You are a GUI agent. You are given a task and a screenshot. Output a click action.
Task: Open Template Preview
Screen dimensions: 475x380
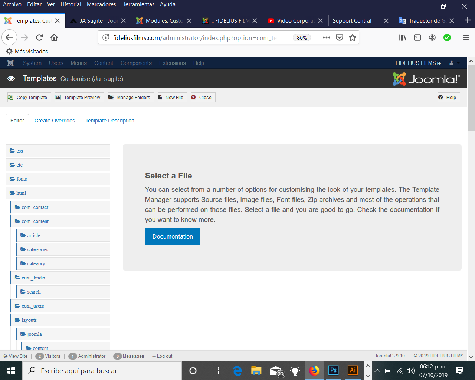pyautogui.click(x=78, y=98)
